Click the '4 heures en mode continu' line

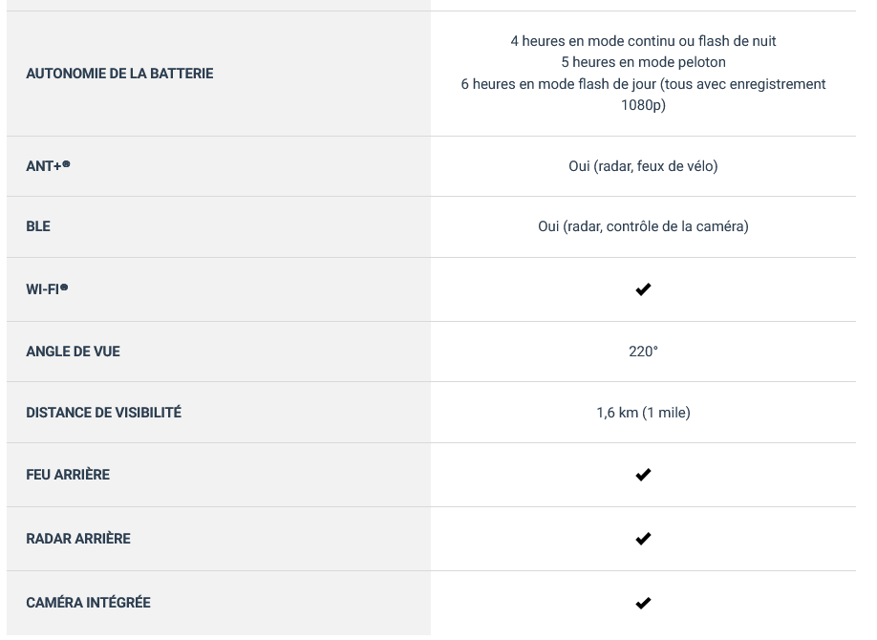[643, 41]
